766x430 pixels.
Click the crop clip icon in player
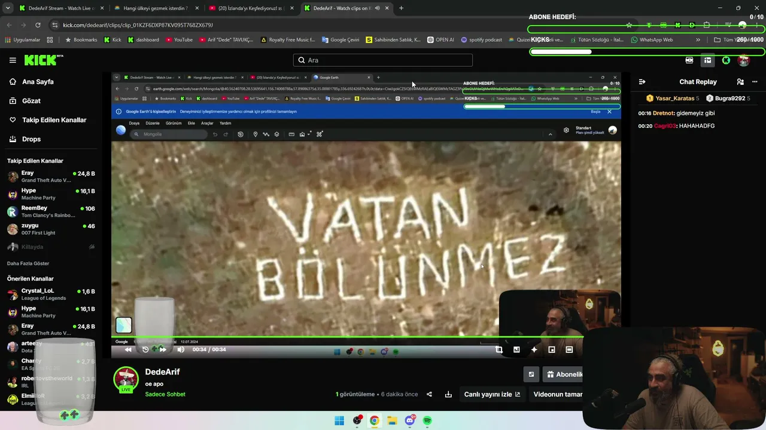(x=499, y=350)
